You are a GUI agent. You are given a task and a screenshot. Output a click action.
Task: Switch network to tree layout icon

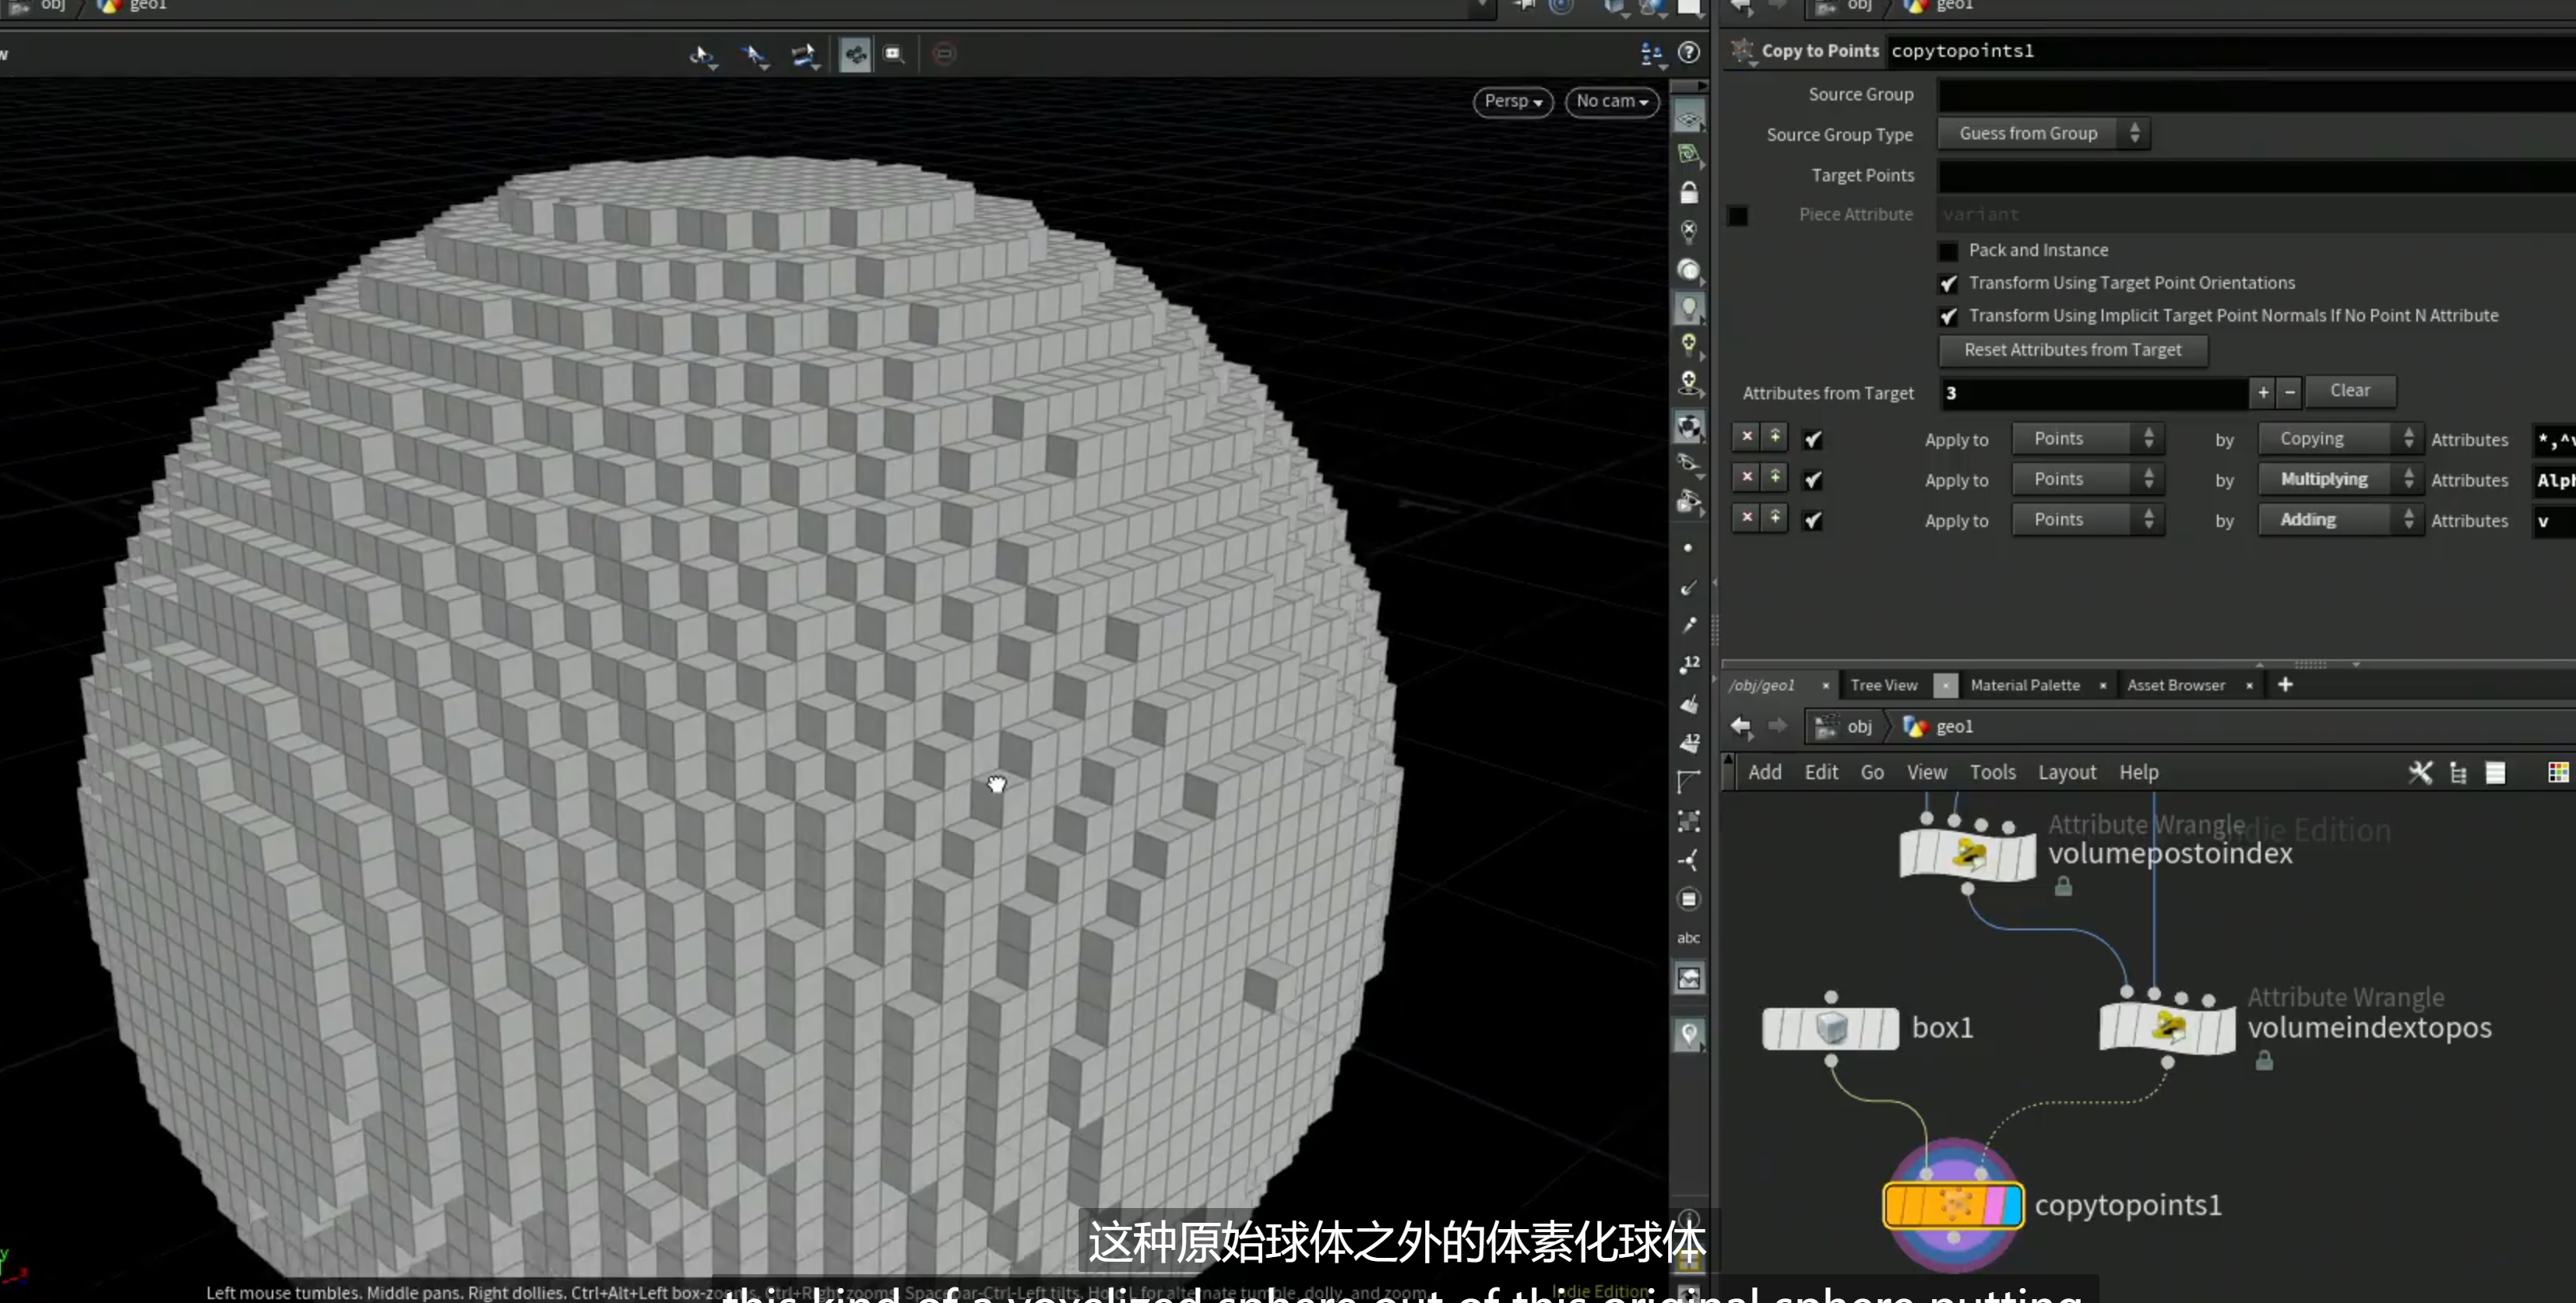(x=2458, y=772)
